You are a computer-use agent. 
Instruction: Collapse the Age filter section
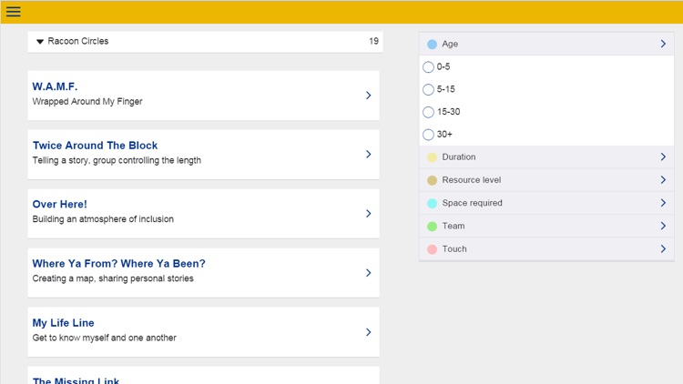(662, 44)
